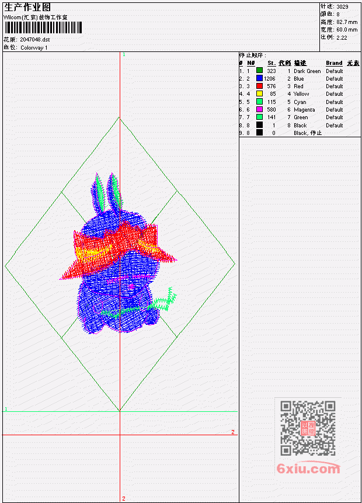Select the swatch in the Green row 7
This screenshot has width=362, height=503.
259,117
